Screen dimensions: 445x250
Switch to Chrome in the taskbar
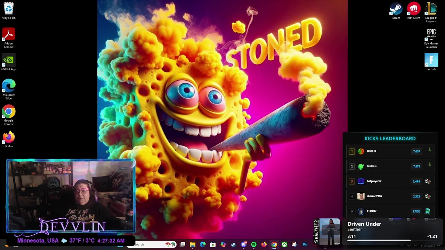[x=274, y=244]
